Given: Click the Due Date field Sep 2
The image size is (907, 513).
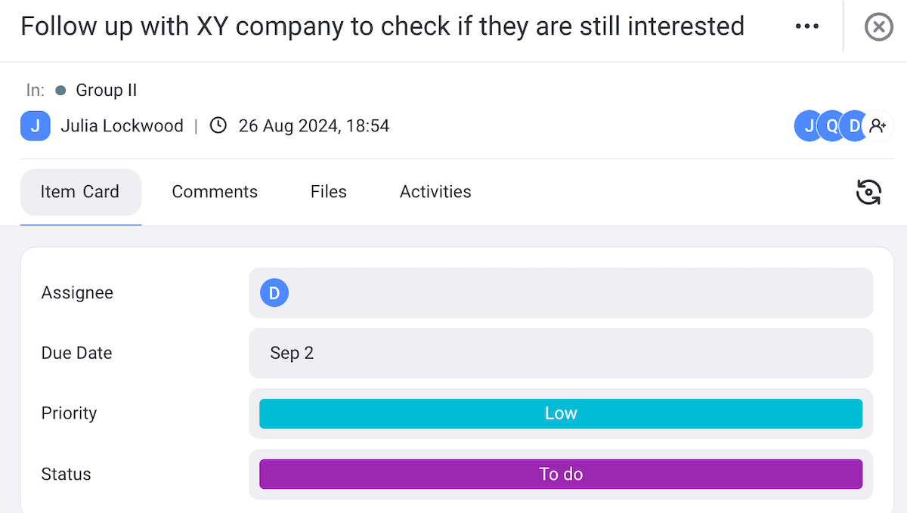Looking at the screenshot, I should tap(560, 353).
